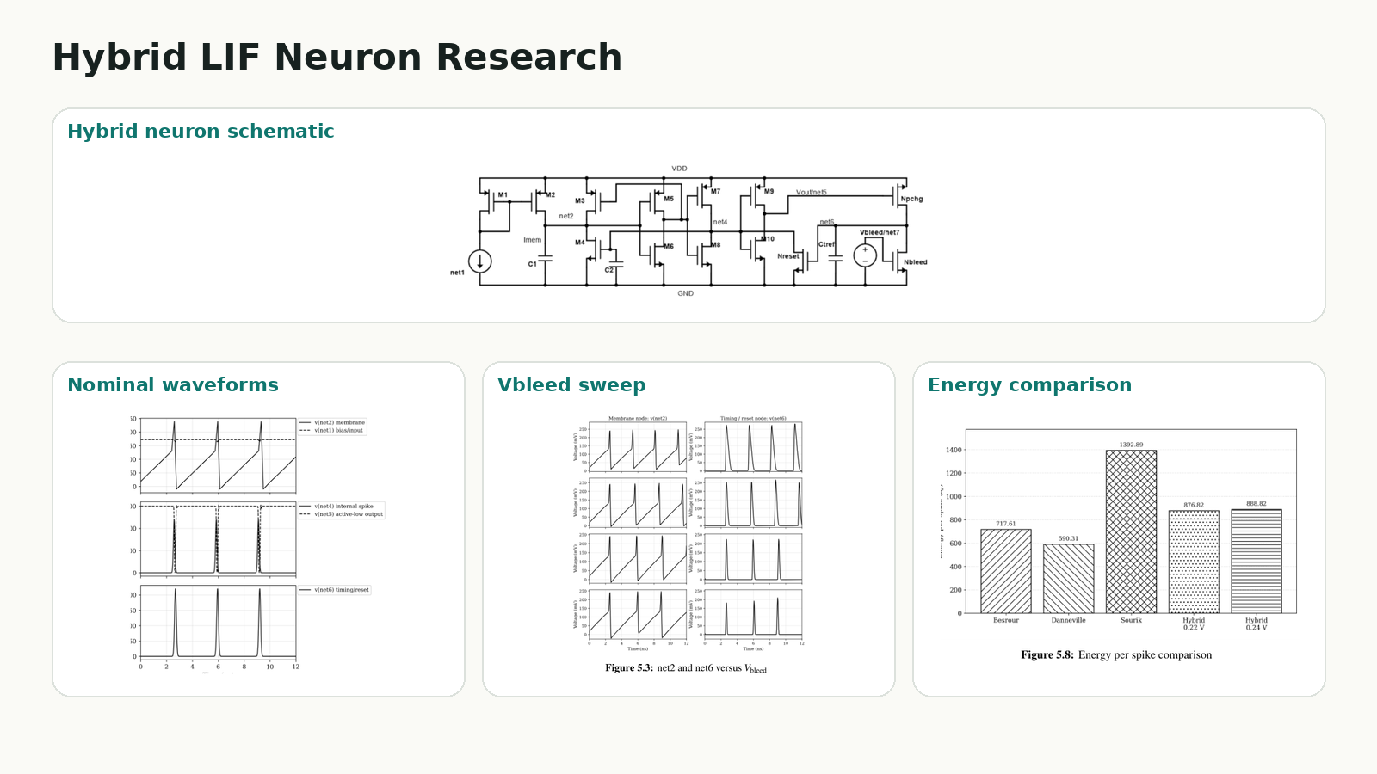Click the v(net1) bias/input legend entry

[331, 430]
